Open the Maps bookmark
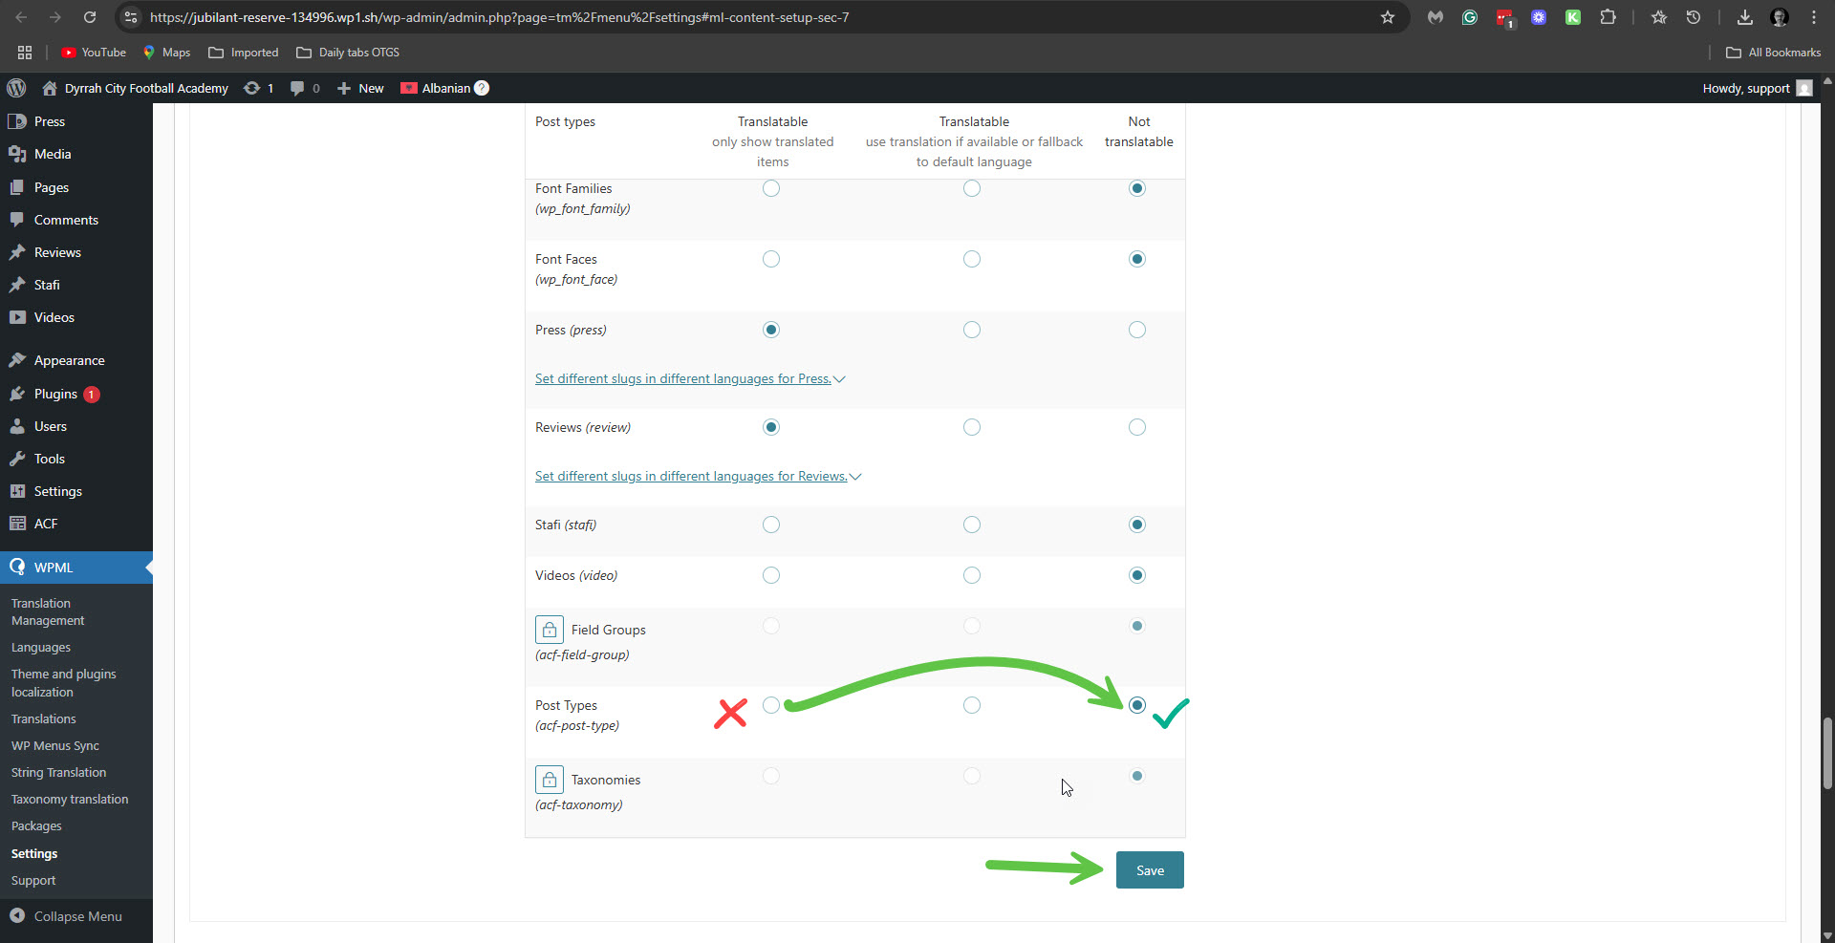This screenshot has height=943, width=1835. [x=166, y=53]
